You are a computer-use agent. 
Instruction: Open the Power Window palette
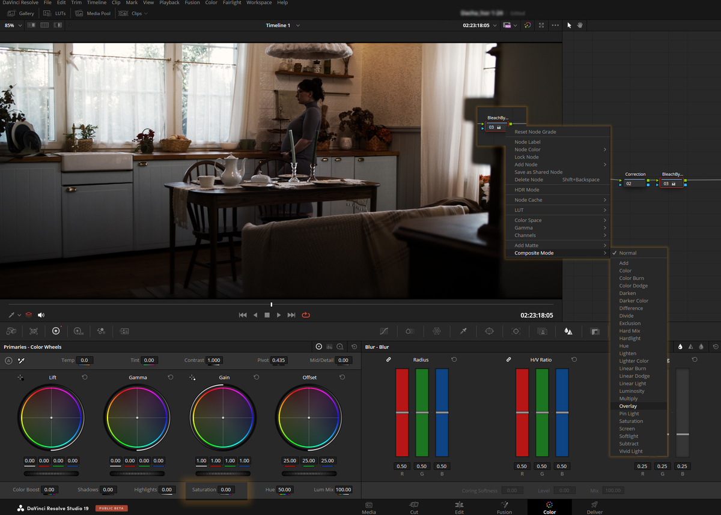coord(489,331)
